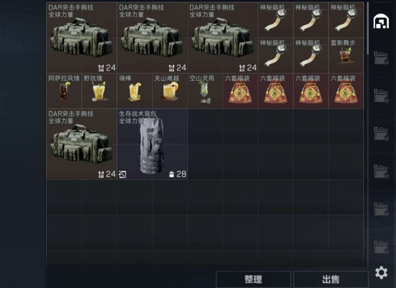Select the 雷斯舞步 cocktail item
This screenshot has height=288, width=396.
click(x=346, y=56)
